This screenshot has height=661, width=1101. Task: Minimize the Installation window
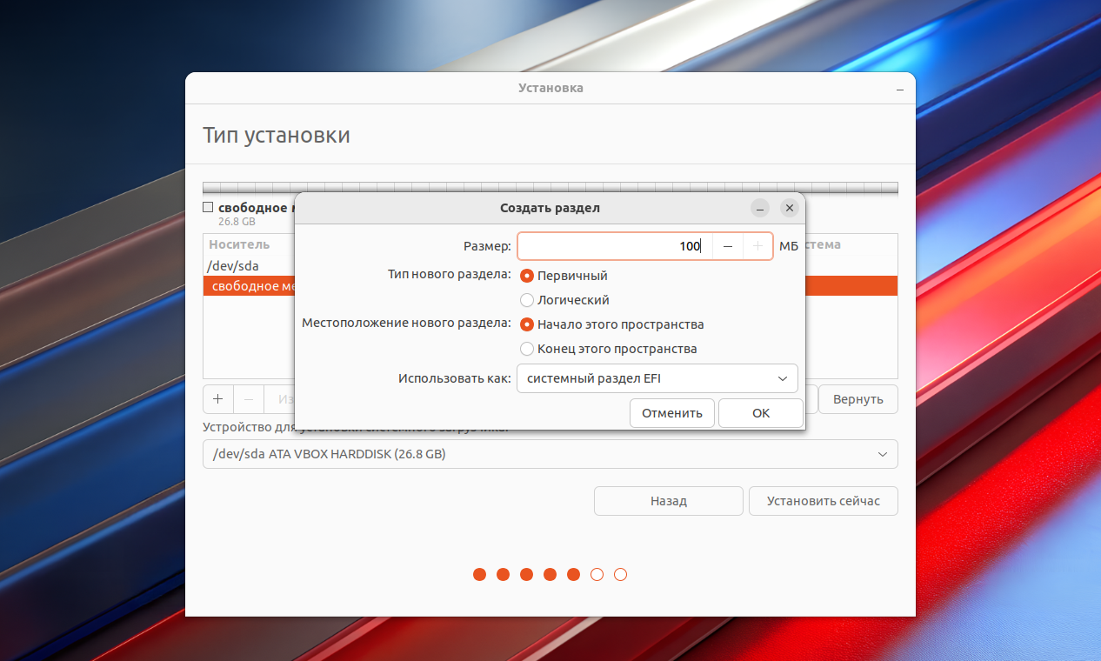900,89
